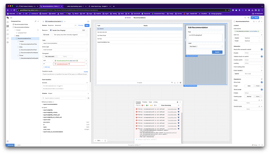Open the Retool logo menu
270x154 pixels.
[7, 18]
